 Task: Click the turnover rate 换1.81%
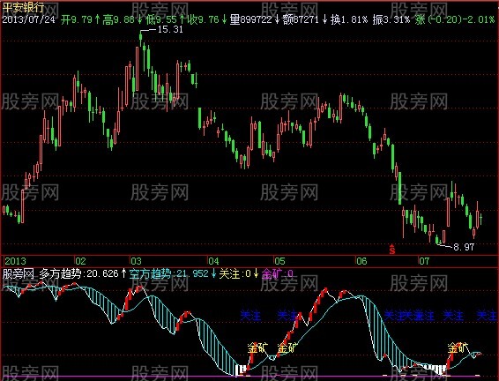tap(349, 19)
